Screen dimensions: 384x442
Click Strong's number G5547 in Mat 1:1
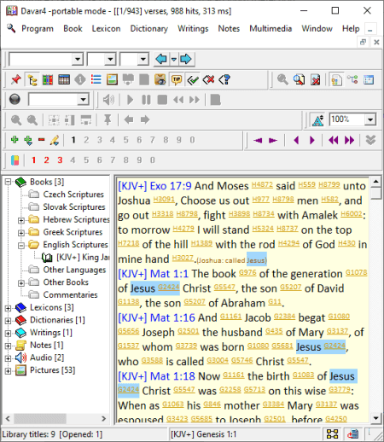pos(224,288)
